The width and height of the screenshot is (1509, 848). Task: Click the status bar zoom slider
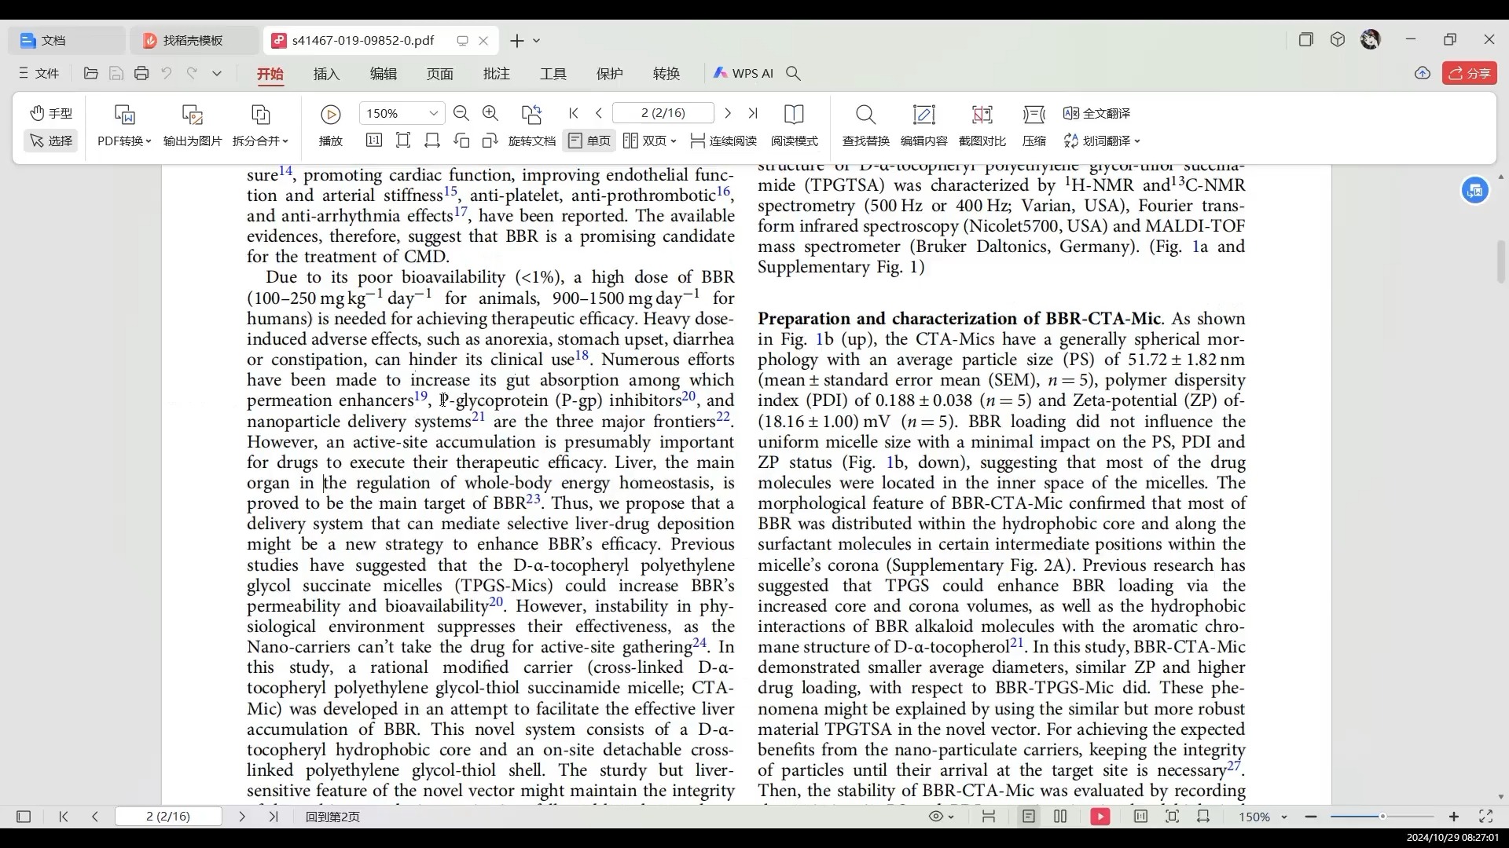[1382, 817]
